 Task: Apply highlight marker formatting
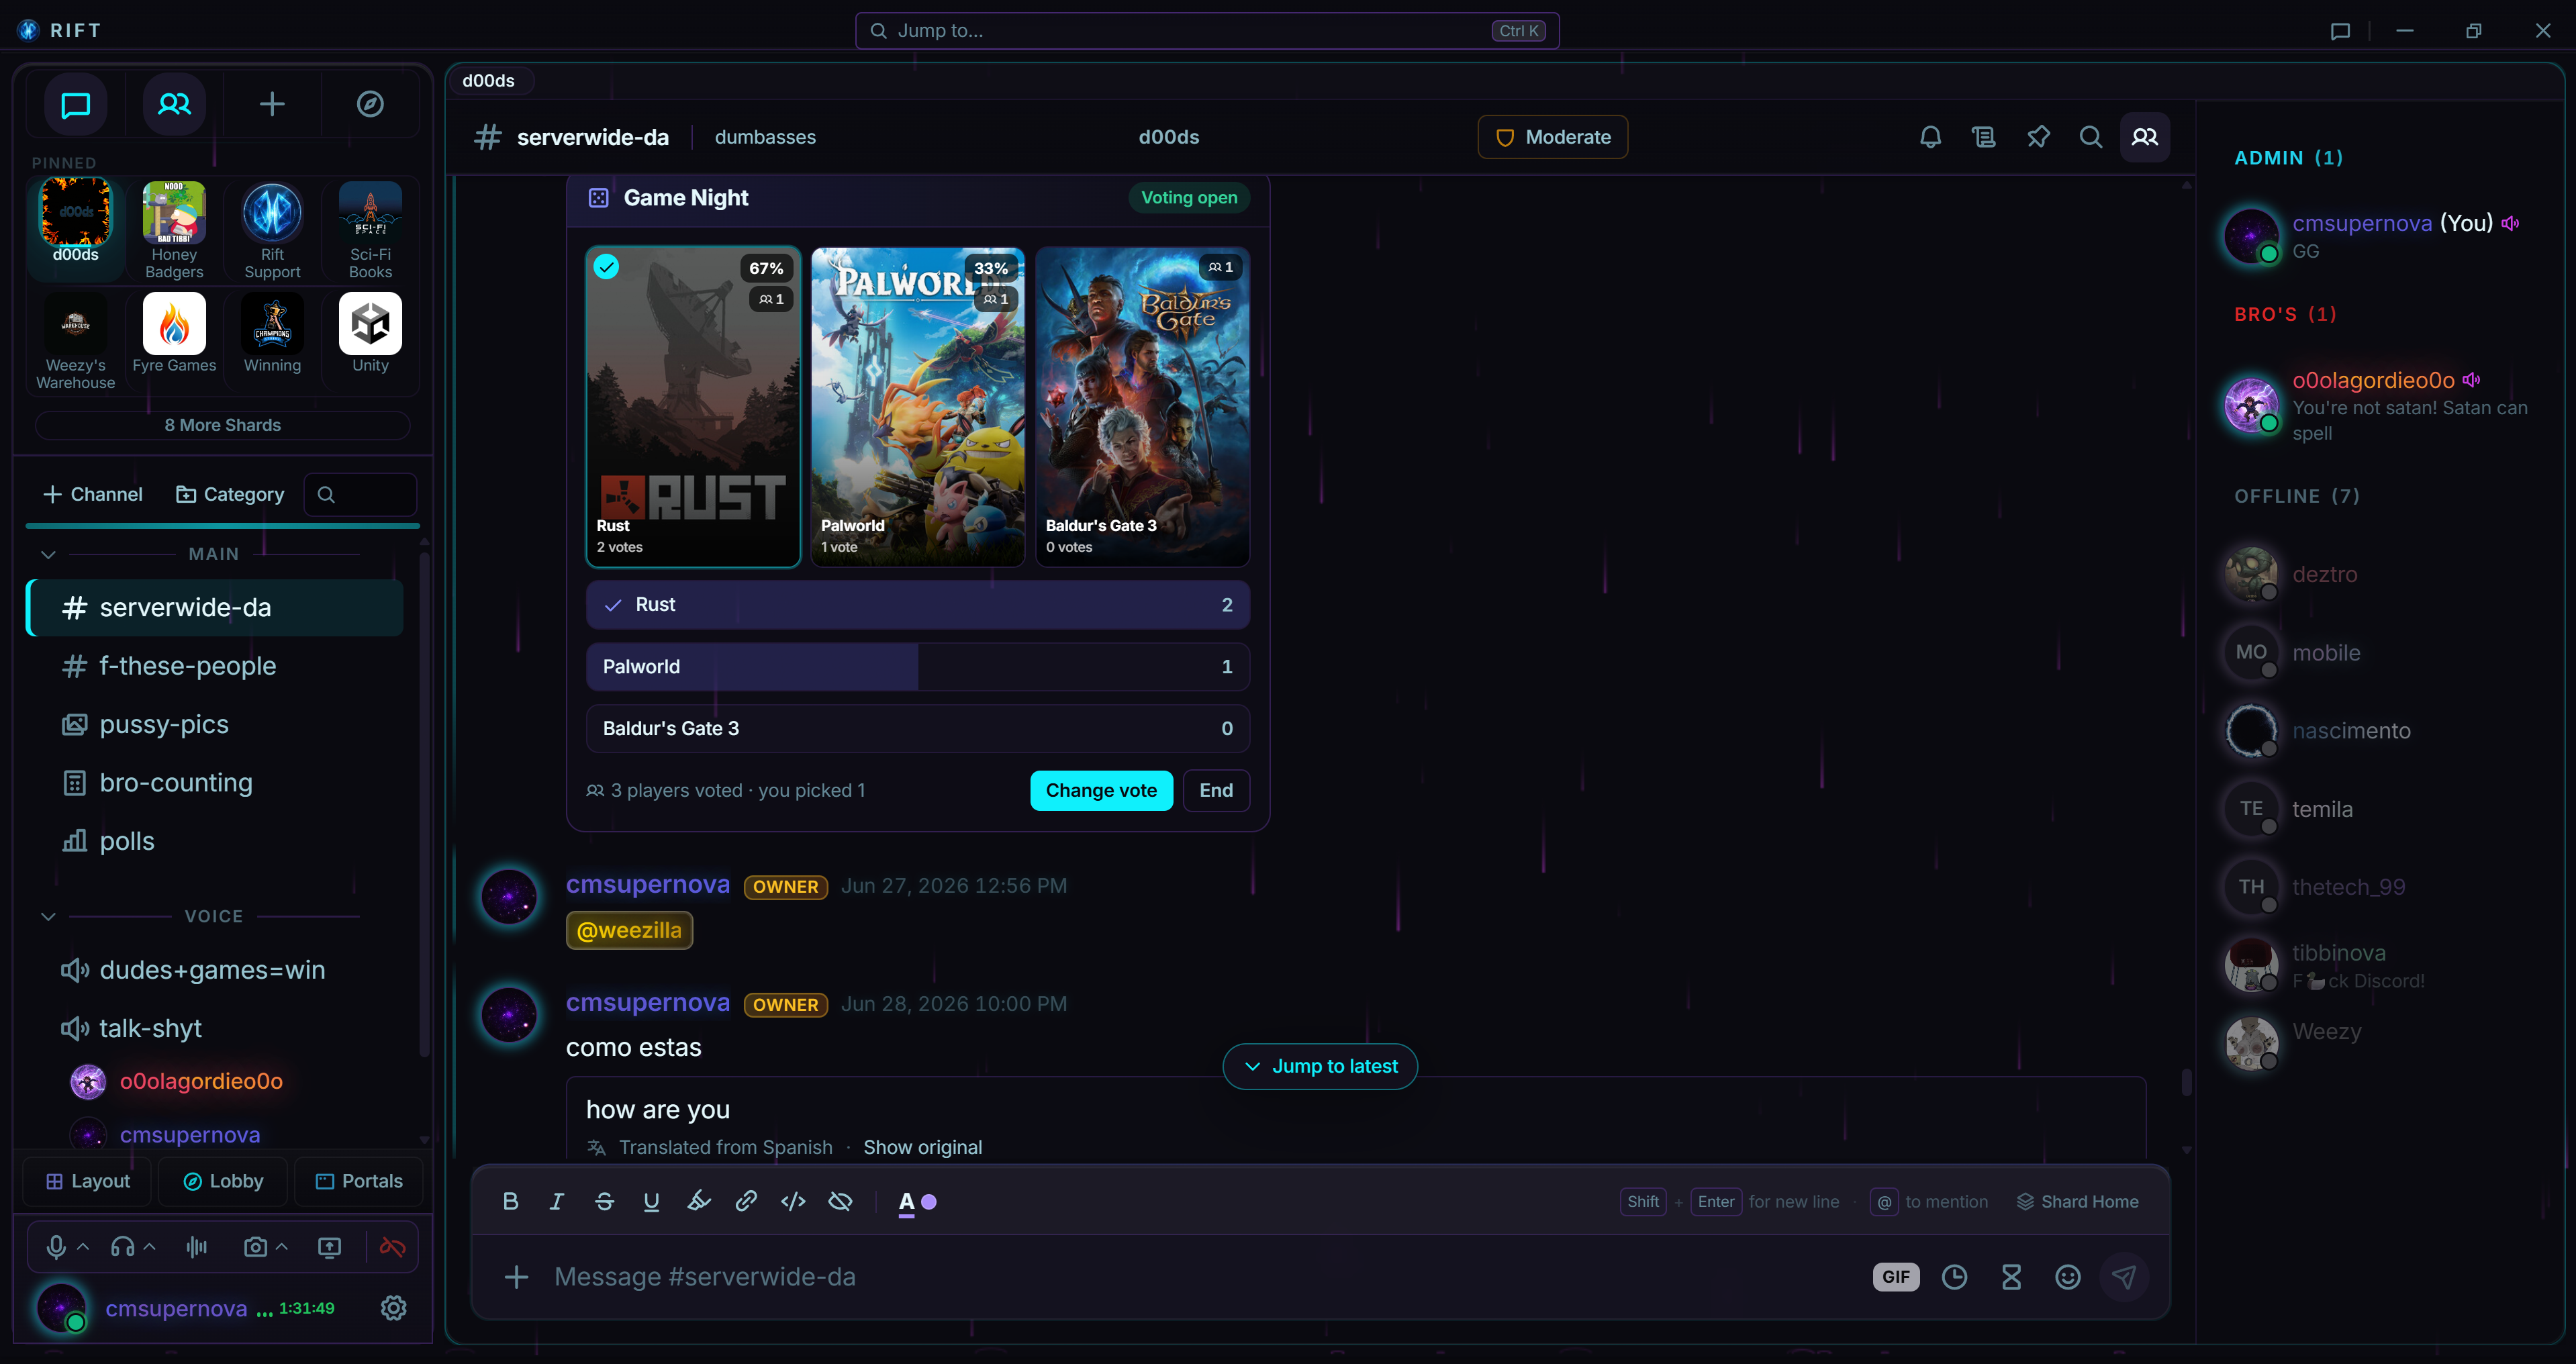[699, 1201]
